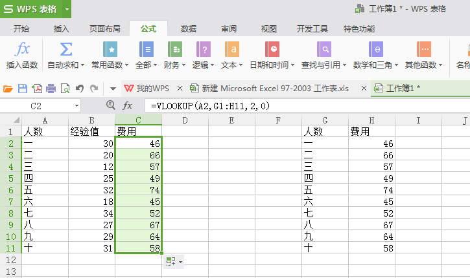Image resolution: width=470 pixels, height=278 pixels.
Task: Switch to the 数据 ribbon tab
Action: pos(189,28)
